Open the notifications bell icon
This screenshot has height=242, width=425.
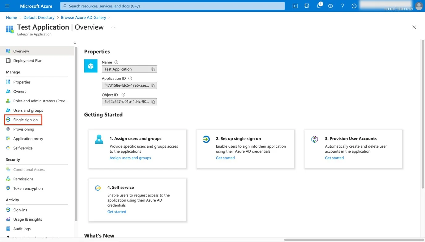click(x=319, y=6)
